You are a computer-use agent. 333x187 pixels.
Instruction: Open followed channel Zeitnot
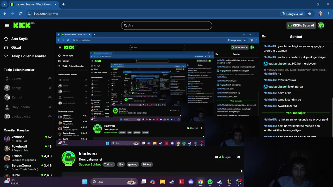coord(28,97)
